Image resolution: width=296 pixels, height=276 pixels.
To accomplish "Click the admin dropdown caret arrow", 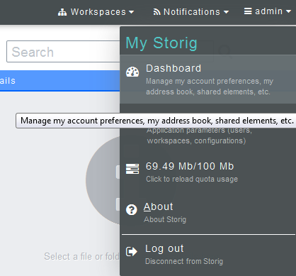I will [288, 11].
